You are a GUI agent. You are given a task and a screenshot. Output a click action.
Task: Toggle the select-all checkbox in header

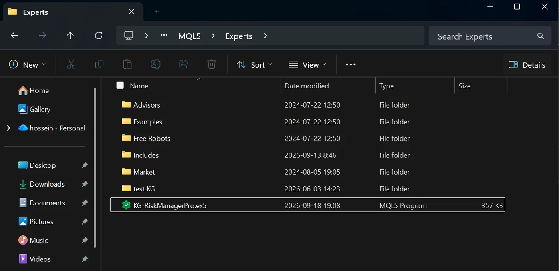[x=120, y=85]
